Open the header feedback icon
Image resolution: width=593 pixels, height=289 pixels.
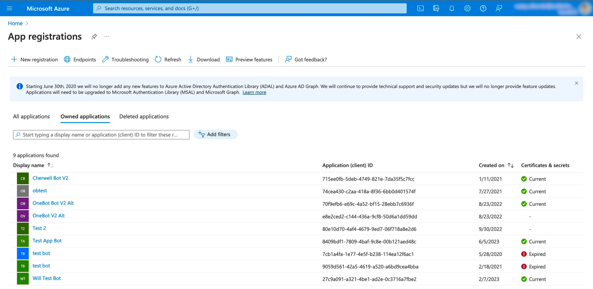[x=499, y=8]
